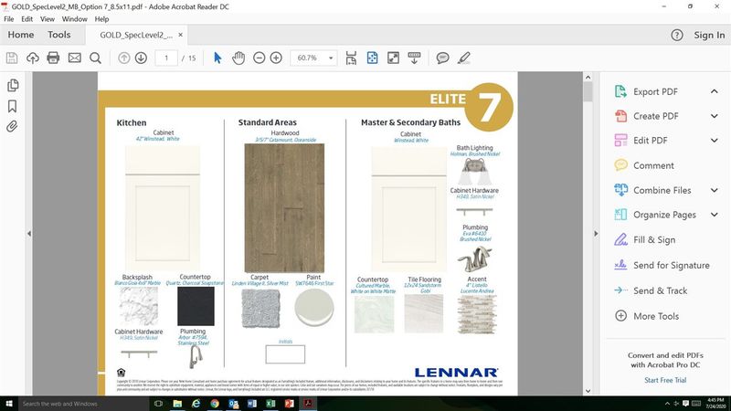Open File Explorer from taskbar
The height and width of the screenshot is (411, 731).
(177, 404)
